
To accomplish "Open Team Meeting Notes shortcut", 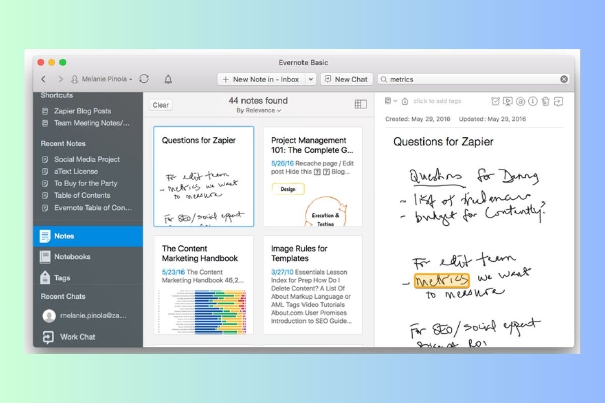I will [x=85, y=123].
